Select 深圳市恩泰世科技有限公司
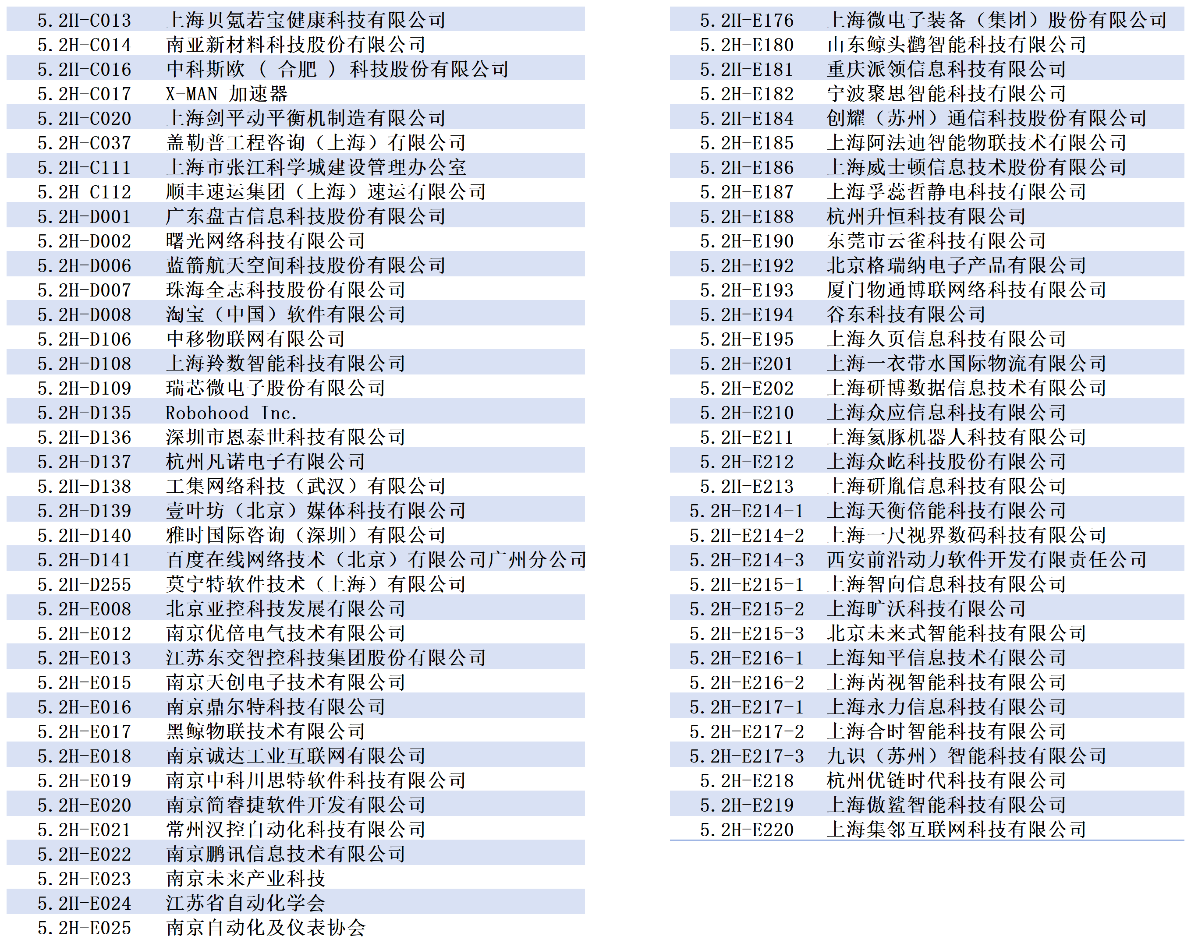This screenshot has height=943, width=1191. [x=286, y=437]
